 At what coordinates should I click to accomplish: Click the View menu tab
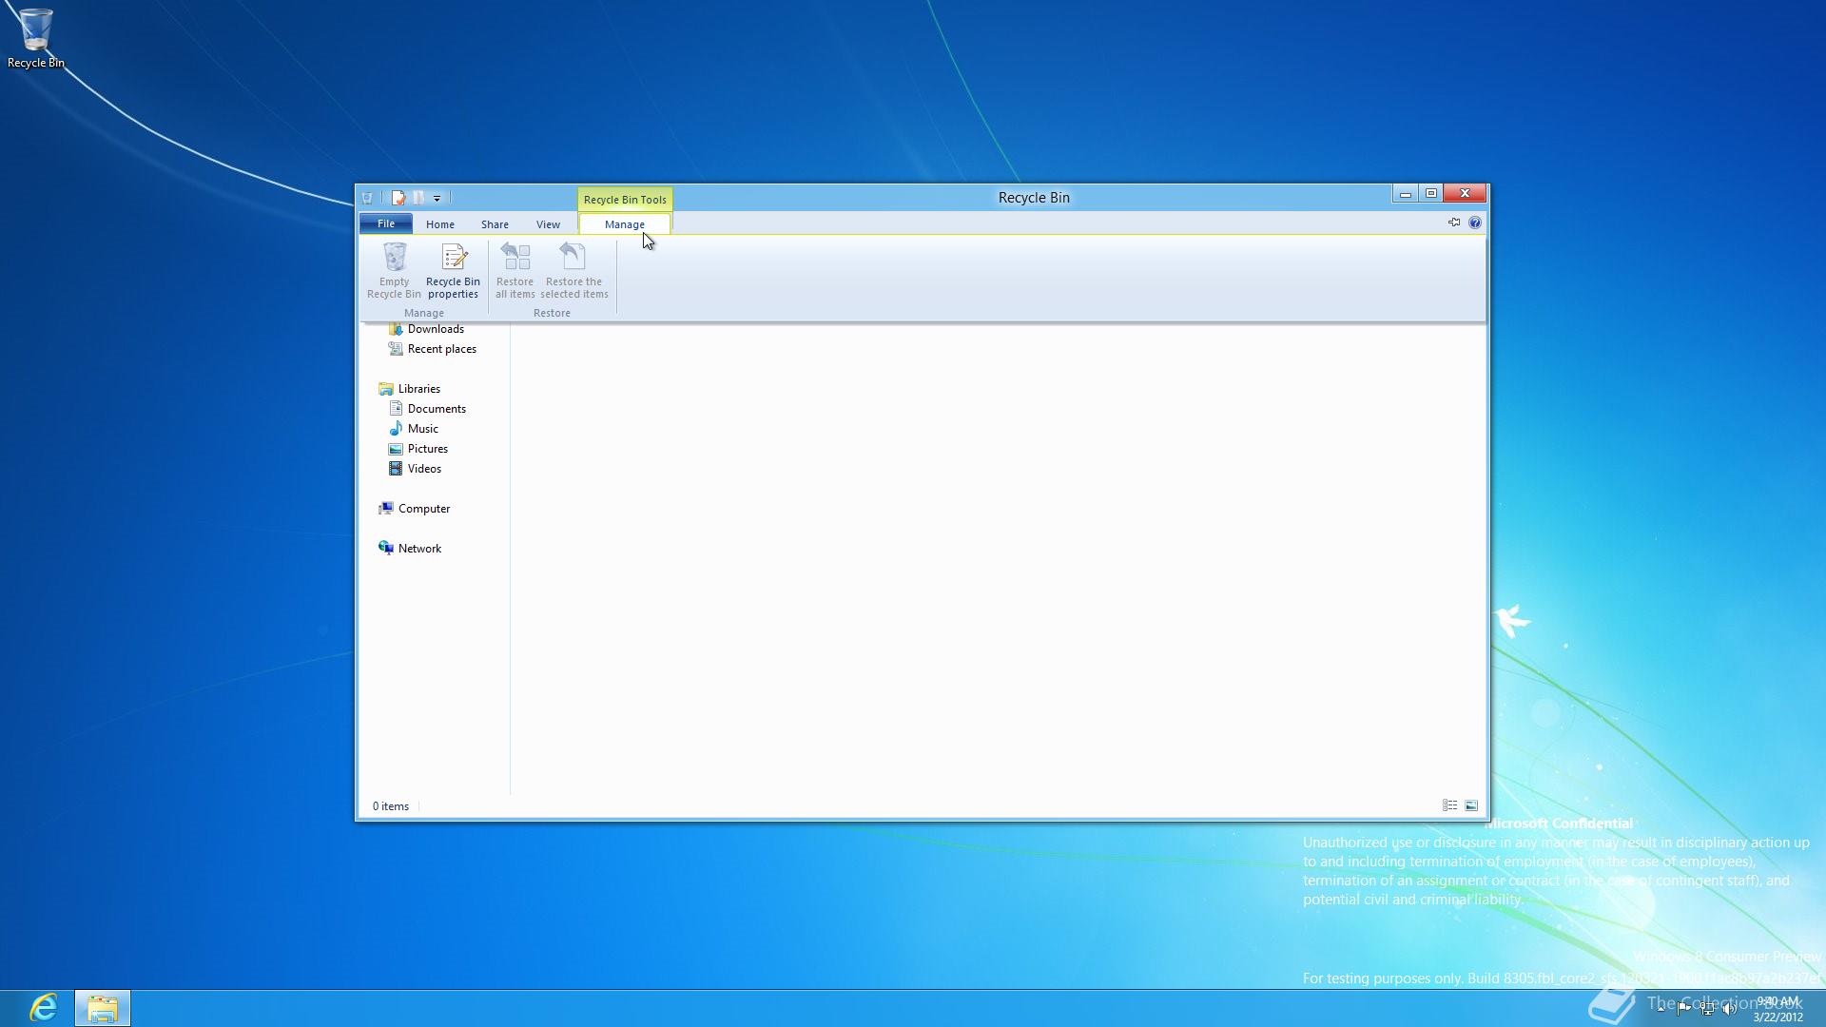click(x=548, y=223)
